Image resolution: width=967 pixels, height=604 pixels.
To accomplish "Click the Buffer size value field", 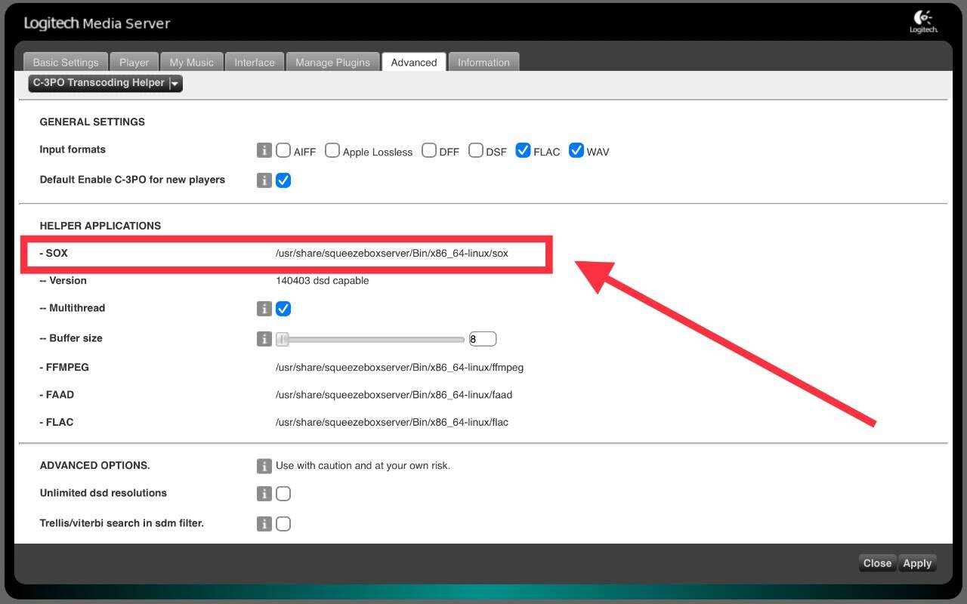I will (483, 339).
